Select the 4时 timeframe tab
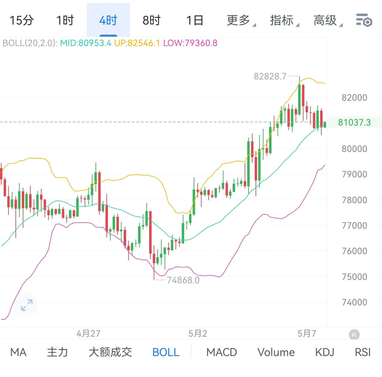The width and height of the screenshot is (382, 377). click(x=108, y=20)
